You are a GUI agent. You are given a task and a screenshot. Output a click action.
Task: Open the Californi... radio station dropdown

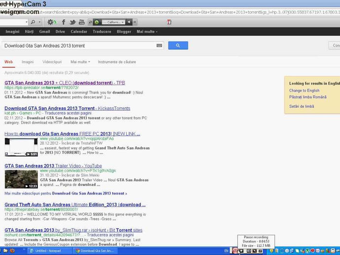point(113,22)
